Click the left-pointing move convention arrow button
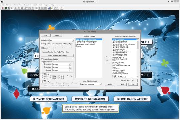 107,57
